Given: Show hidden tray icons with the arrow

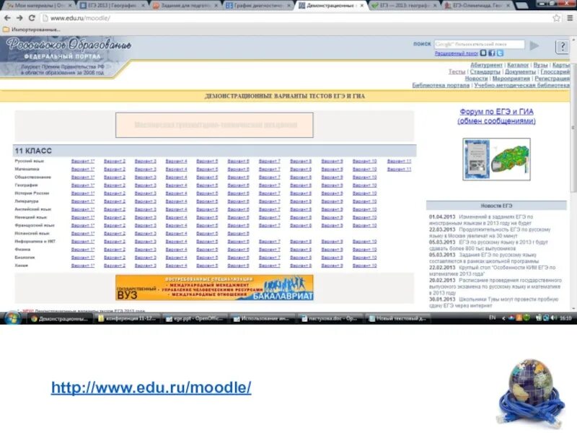Looking at the screenshot, I should [x=503, y=318].
